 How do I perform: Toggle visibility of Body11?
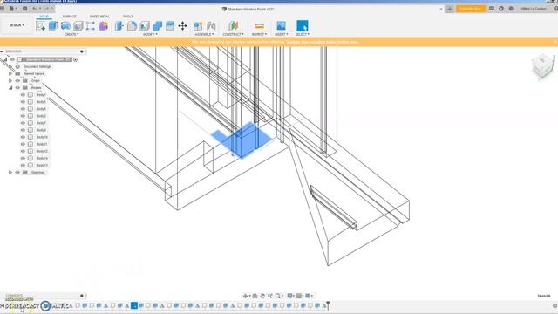click(23, 144)
